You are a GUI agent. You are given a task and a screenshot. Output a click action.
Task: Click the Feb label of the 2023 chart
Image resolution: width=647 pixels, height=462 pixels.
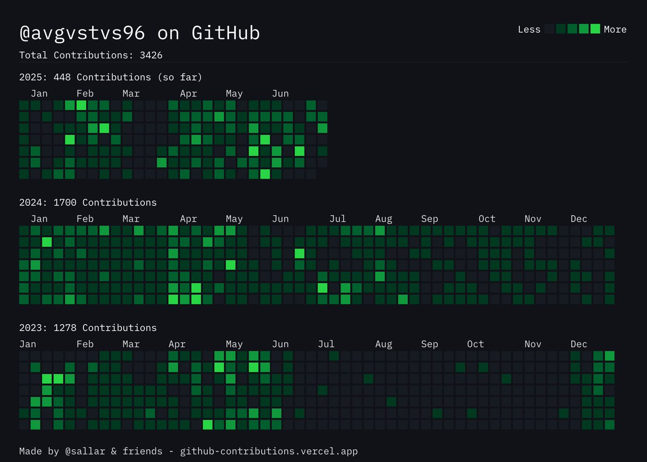85,344
